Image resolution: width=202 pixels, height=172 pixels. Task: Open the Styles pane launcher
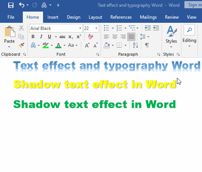tap(178, 55)
